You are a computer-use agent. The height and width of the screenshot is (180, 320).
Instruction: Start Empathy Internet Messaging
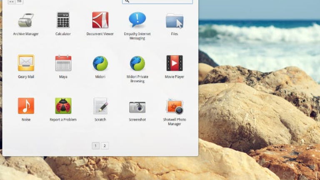[137, 20]
